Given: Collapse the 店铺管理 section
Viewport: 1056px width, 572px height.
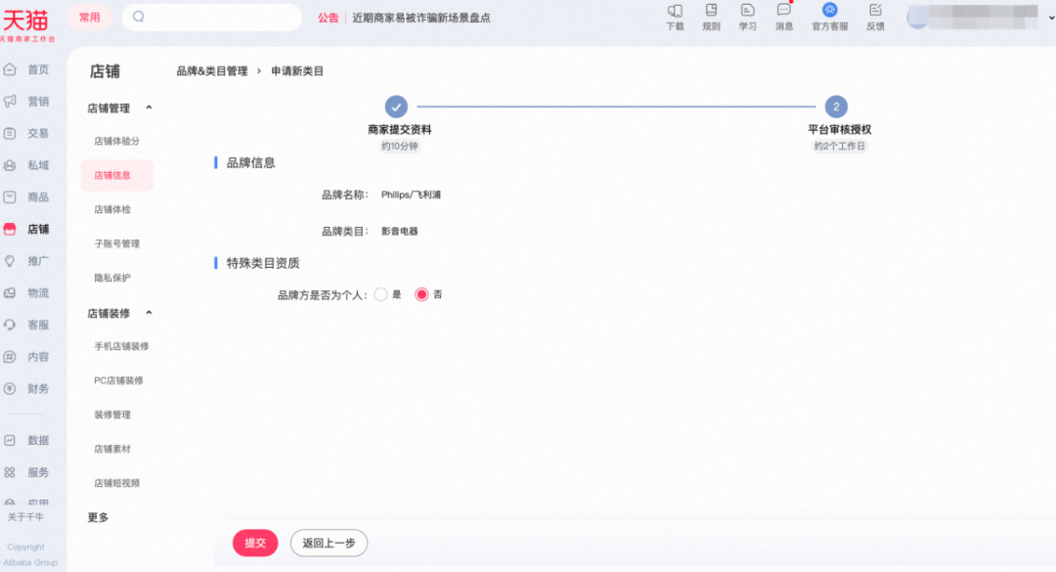Looking at the screenshot, I should click(x=150, y=108).
